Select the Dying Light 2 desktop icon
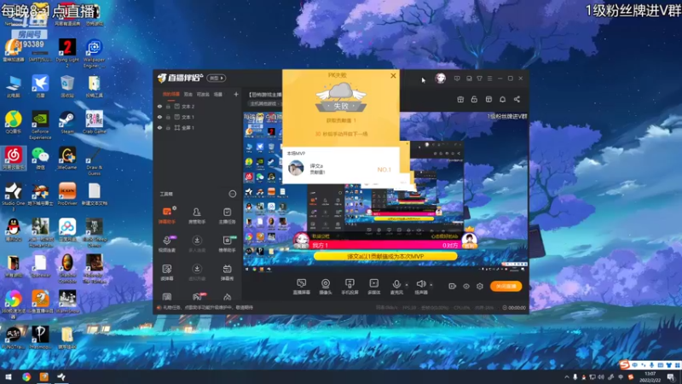 tap(67, 53)
